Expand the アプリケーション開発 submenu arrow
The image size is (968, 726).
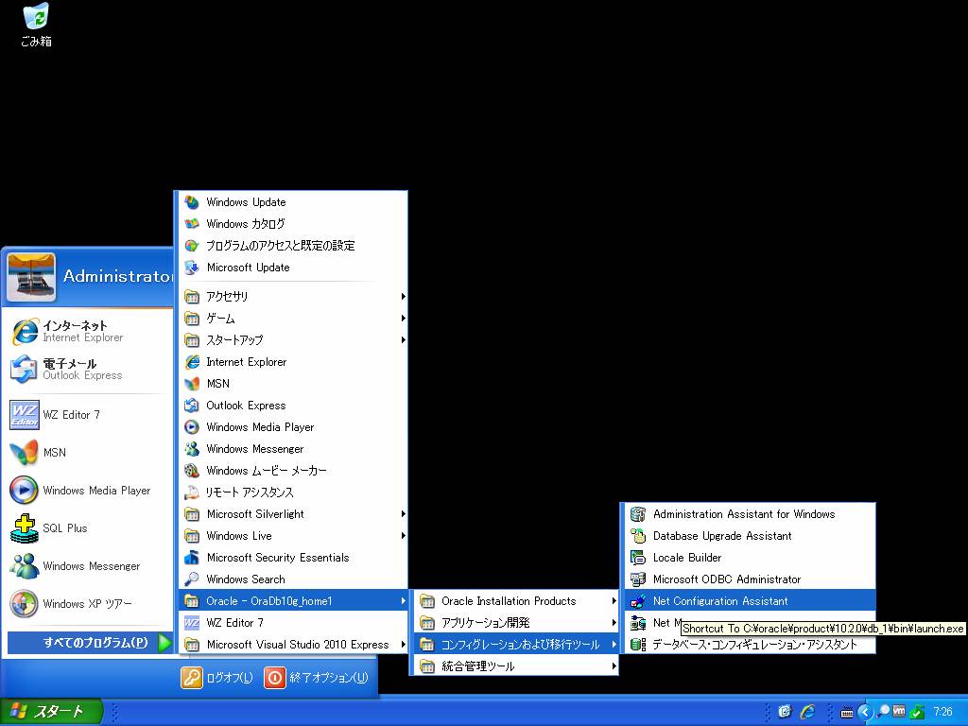point(614,622)
